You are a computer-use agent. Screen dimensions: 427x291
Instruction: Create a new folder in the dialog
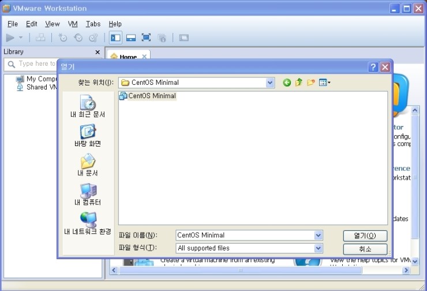(311, 83)
